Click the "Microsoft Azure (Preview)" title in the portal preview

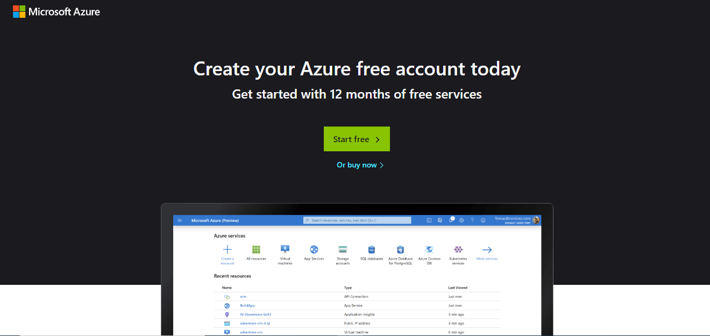(x=215, y=220)
